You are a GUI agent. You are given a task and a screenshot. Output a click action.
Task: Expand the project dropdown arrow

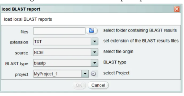point(85,74)
